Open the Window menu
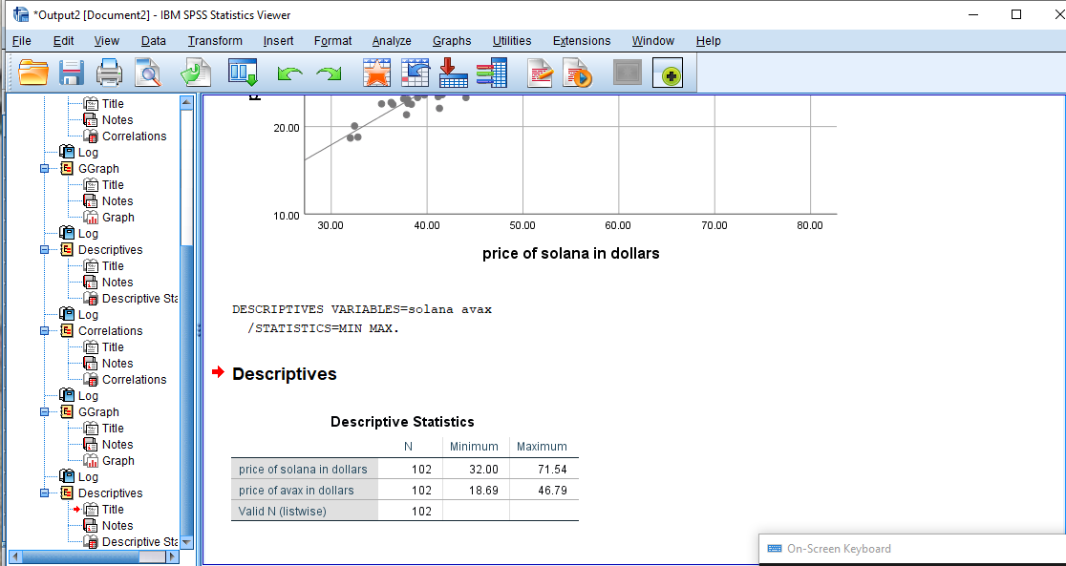This screenshot has width=1066, height=566. (x=652, y=41)
